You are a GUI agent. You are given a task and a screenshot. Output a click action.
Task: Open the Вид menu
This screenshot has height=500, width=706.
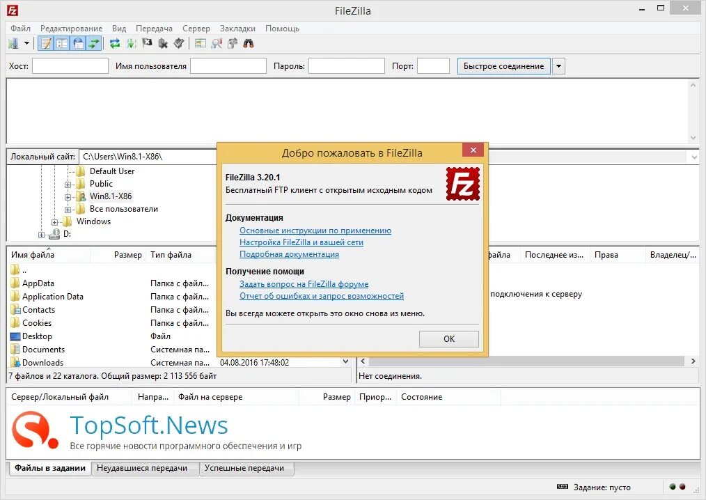(119, 29)
